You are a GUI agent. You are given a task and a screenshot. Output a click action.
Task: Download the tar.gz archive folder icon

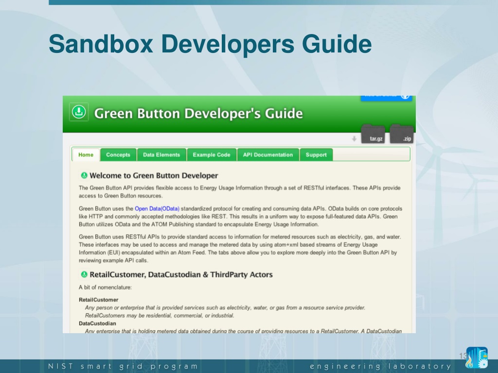tap(373, 134)
